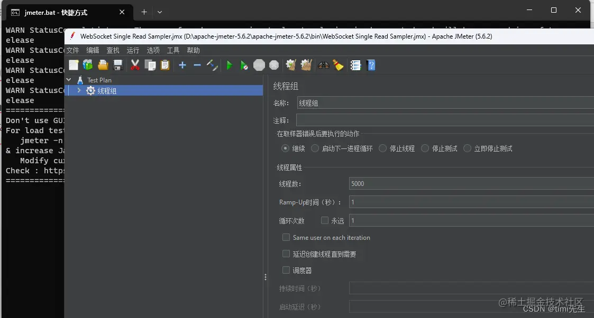Select the 继续 radio button
The image size is (594, 318).
[285, 148]
